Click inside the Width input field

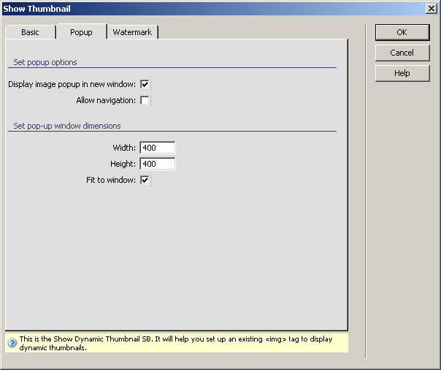pyautogui.click(x=157, y=148)
